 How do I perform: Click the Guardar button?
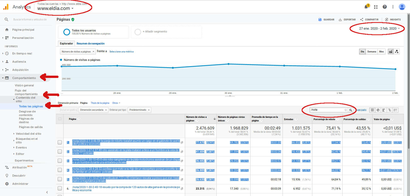(x=326, y=20)
